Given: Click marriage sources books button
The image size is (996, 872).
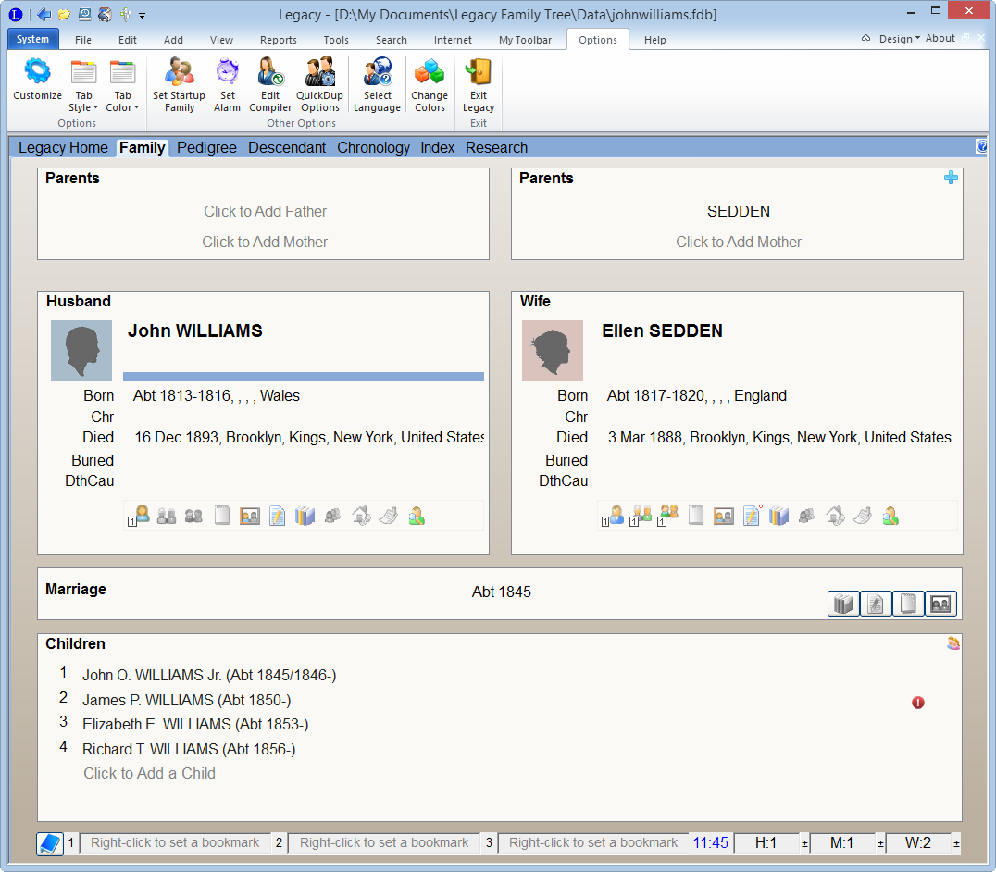Looking at the screenshot, I should point(843,604).
